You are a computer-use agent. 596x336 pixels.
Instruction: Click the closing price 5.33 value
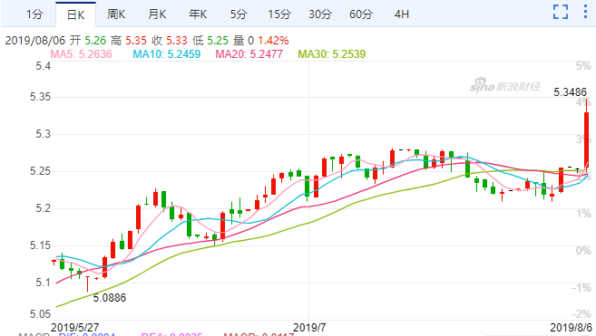point(177,40)
